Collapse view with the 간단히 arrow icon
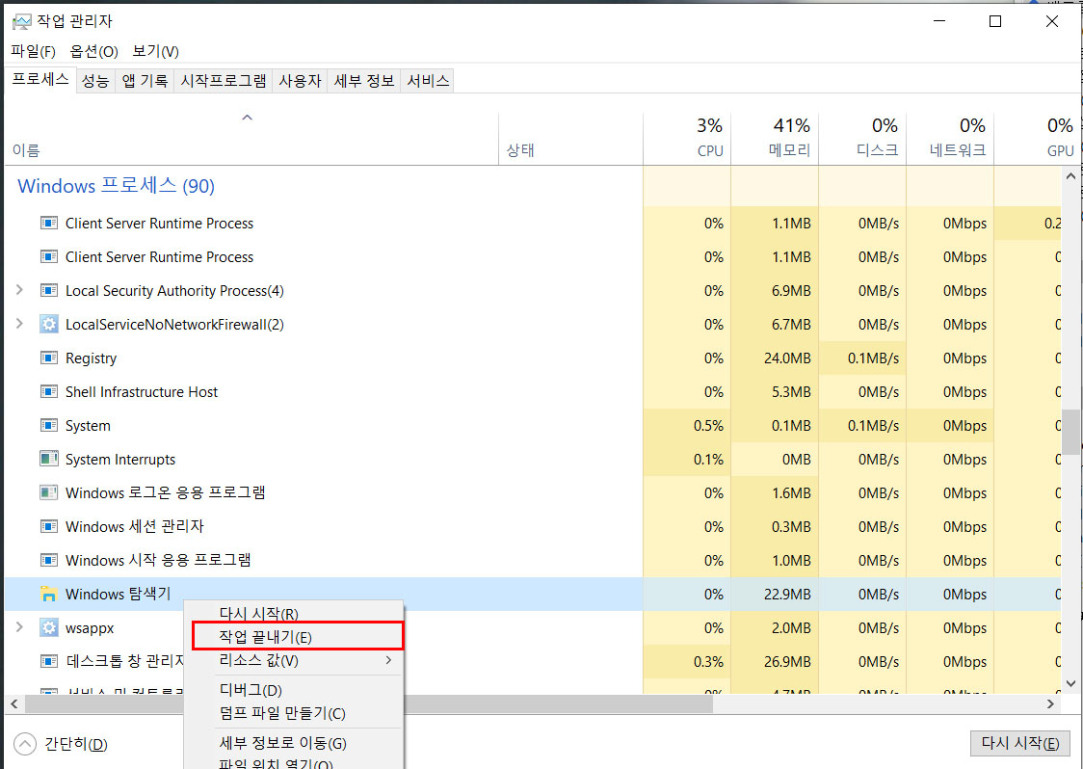The height and width of the screenshot is (769, 1083). tap(24, 744)
